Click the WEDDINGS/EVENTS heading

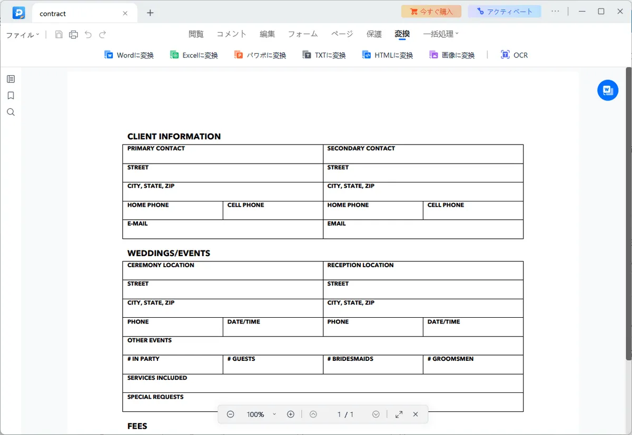coord(169,254)
